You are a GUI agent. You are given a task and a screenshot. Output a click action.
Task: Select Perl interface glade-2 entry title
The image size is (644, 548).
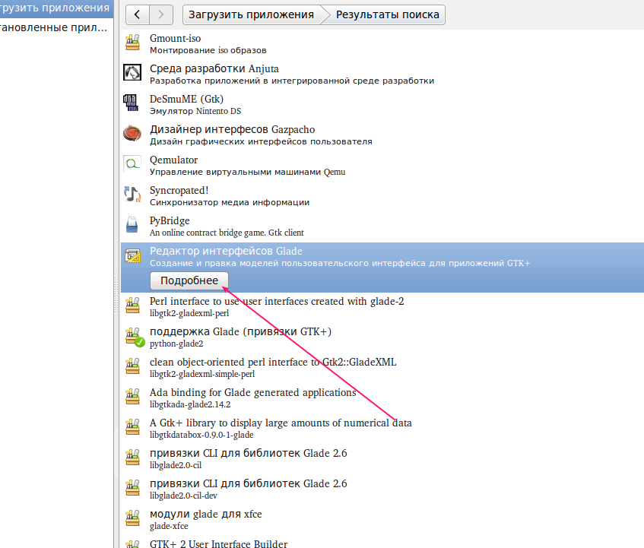[x=277, y=301]
